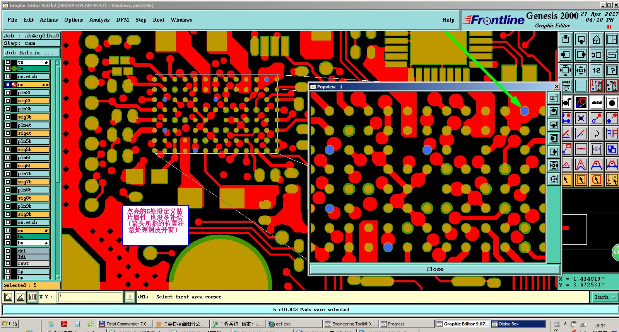Click the home view icon
Image resolution: width=619 pixels, height=332 pixels.
597,39
